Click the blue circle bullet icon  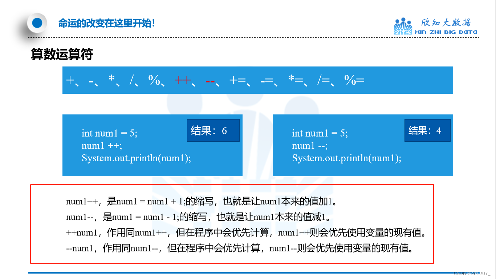37,23
